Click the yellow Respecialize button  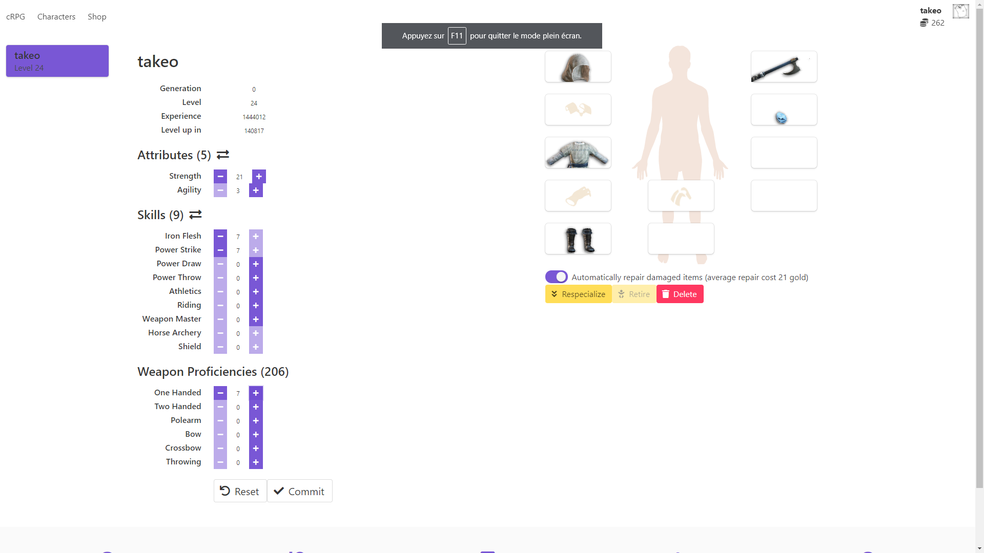pyautogui.click(x=578, y=294)
